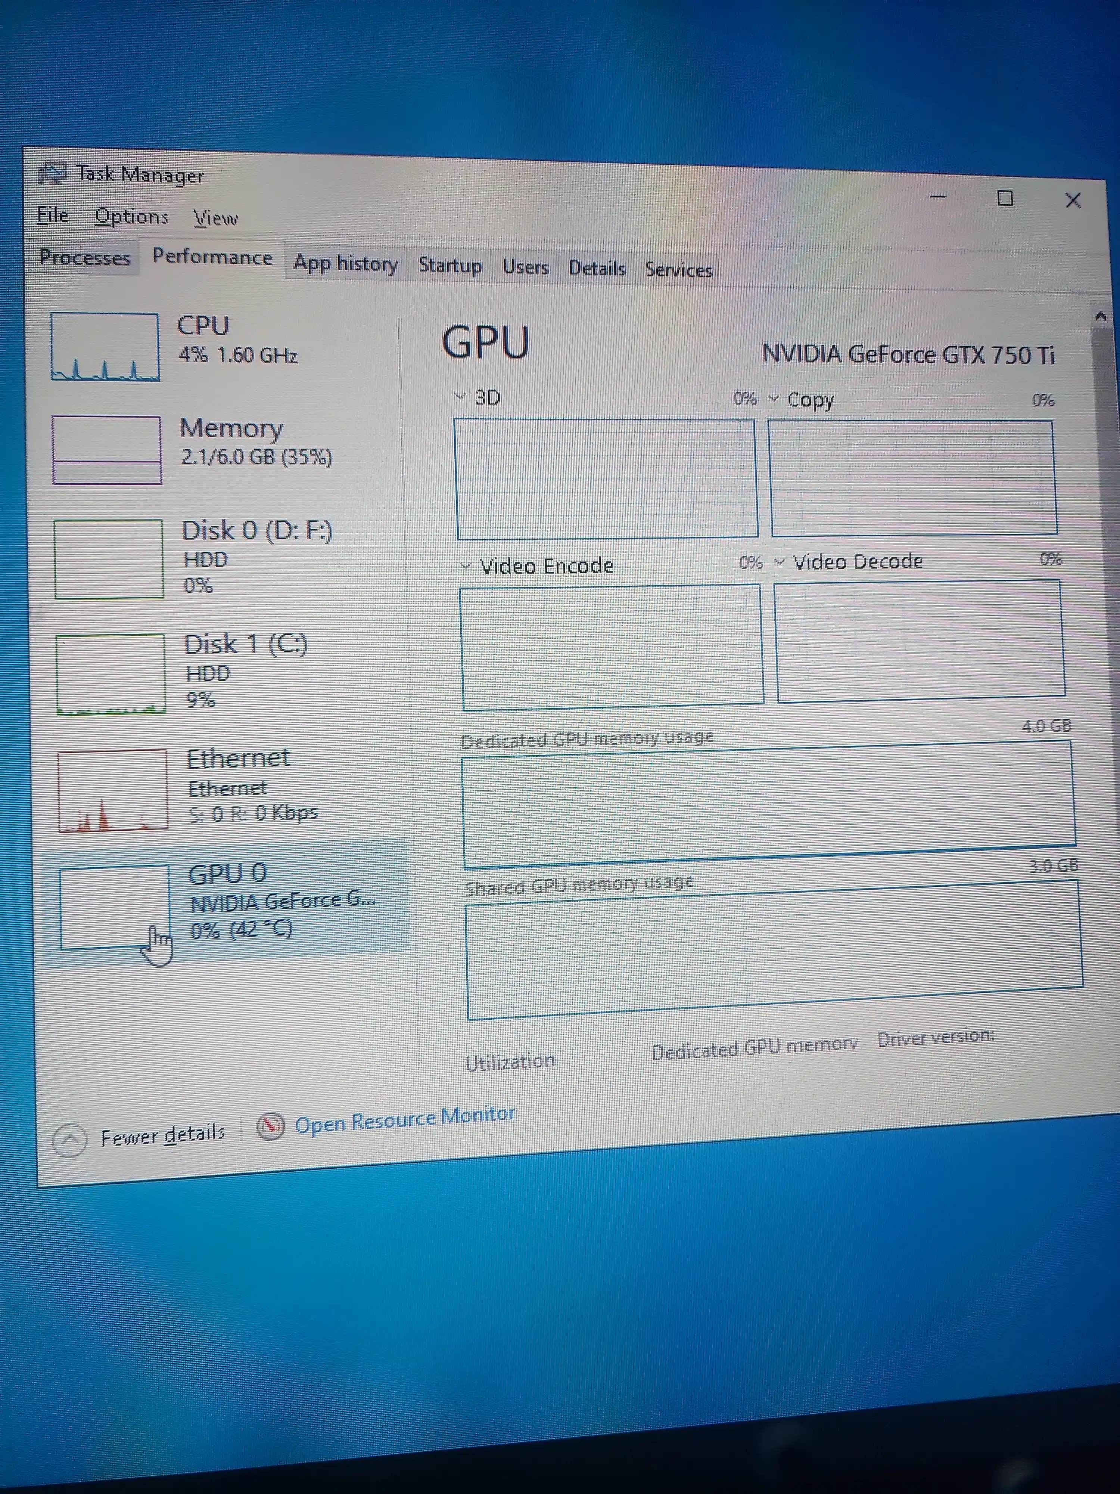Click the 3D engine graph
Screen dimensions: 1120x1494
click(x=606, y=478)
